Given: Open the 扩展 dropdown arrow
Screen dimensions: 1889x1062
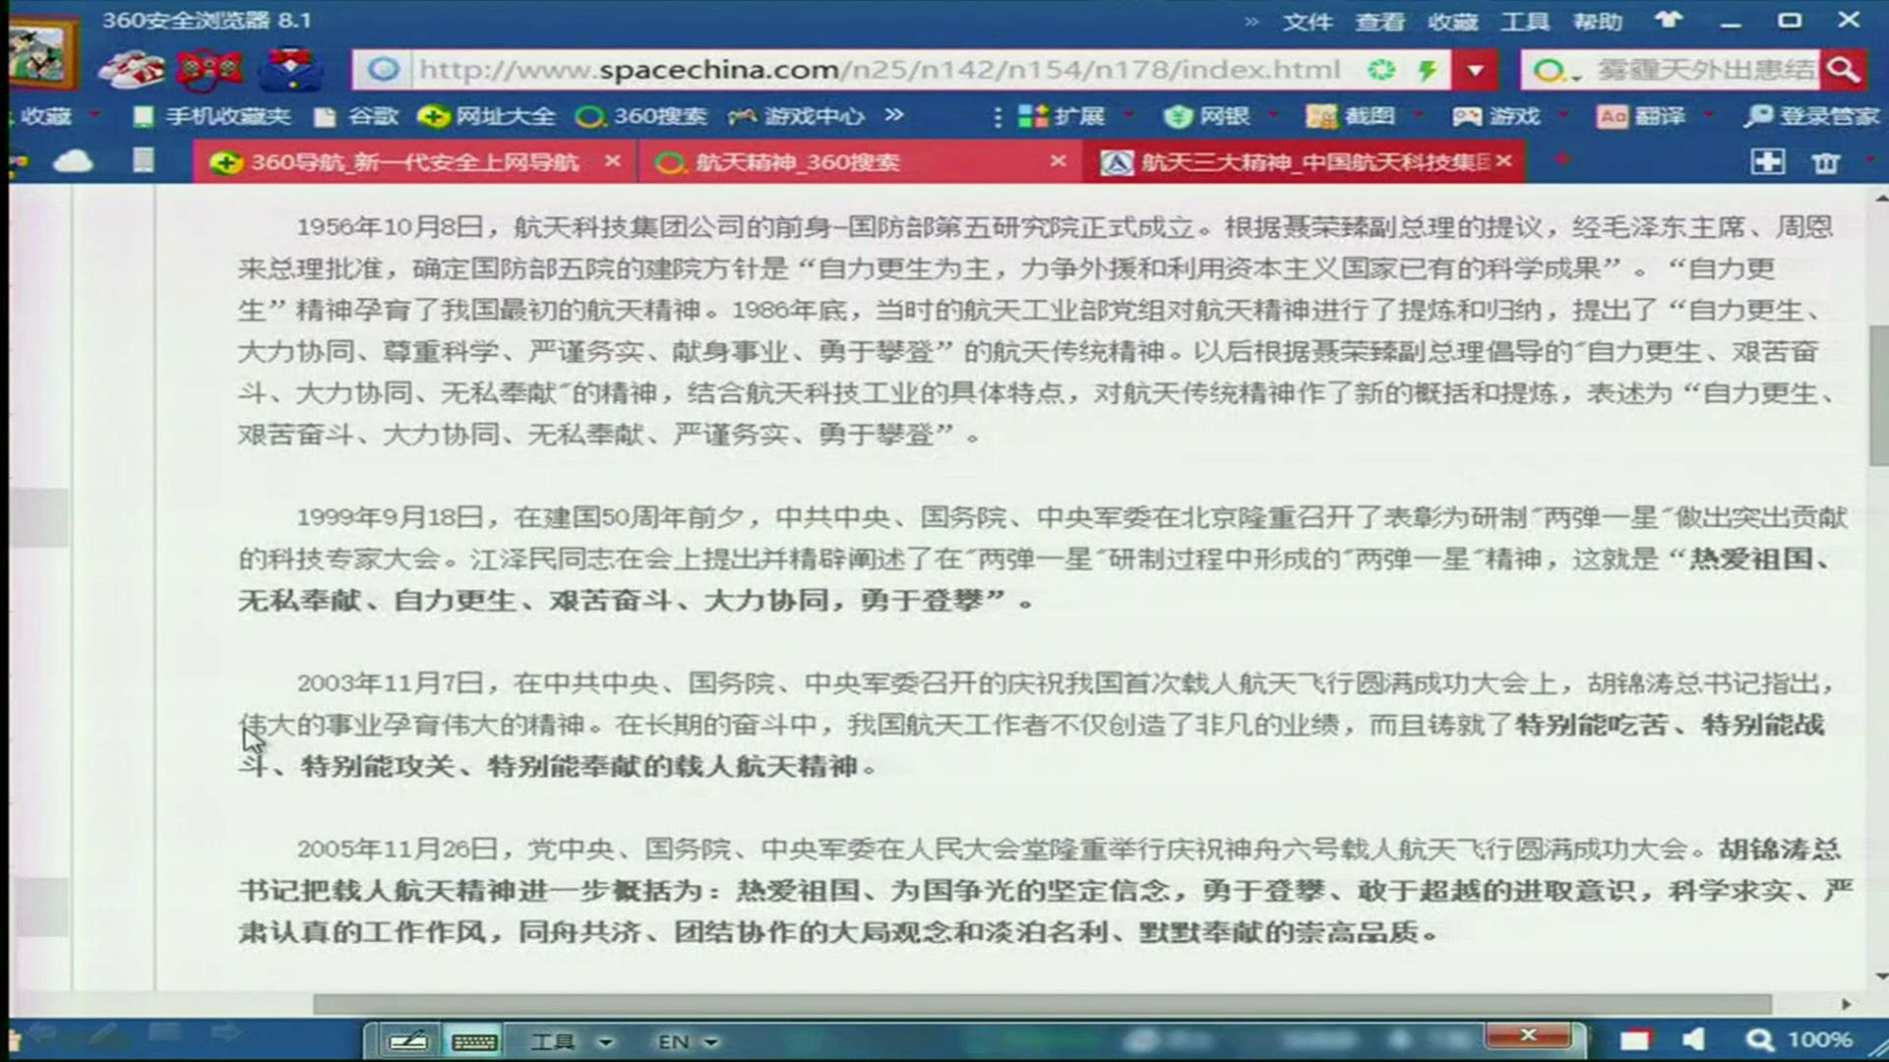Looking at the screenshot, I should (x=1127, y=115).
